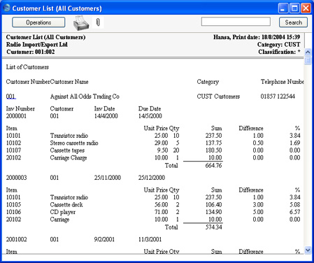Screen dimensions: 314x263
Task: Click item code 10107
Action: click(13, 150)
